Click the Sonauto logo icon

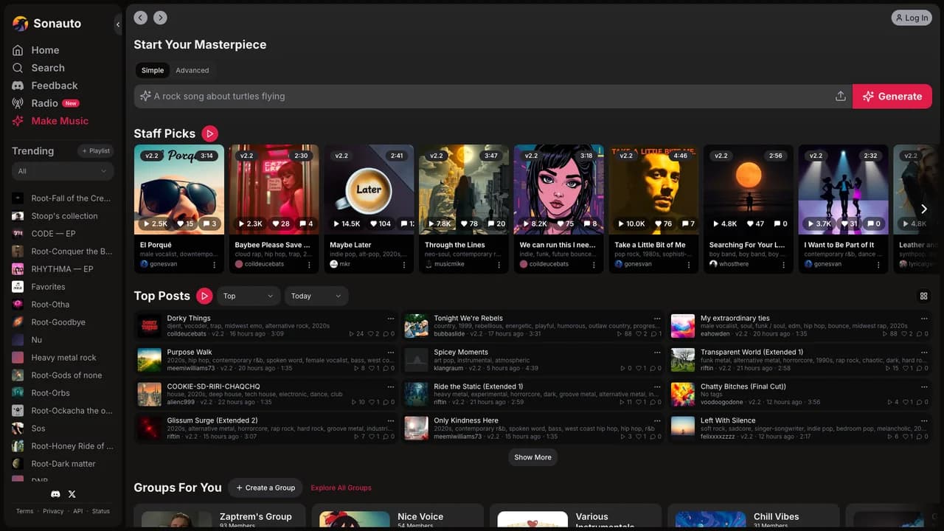(x=21, y=24)
